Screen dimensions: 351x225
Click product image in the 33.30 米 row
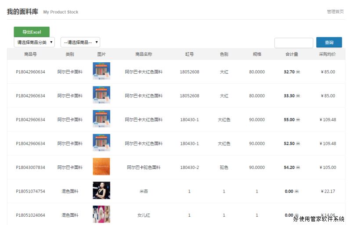101,96
